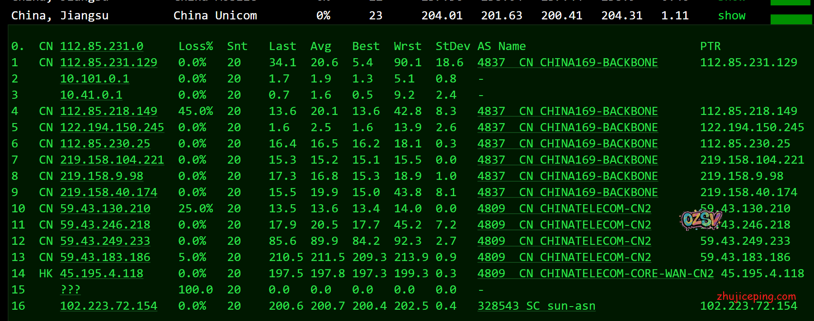The image size is (814, 321).
Task: Click the green bar beside the show link
Action: 790,19
